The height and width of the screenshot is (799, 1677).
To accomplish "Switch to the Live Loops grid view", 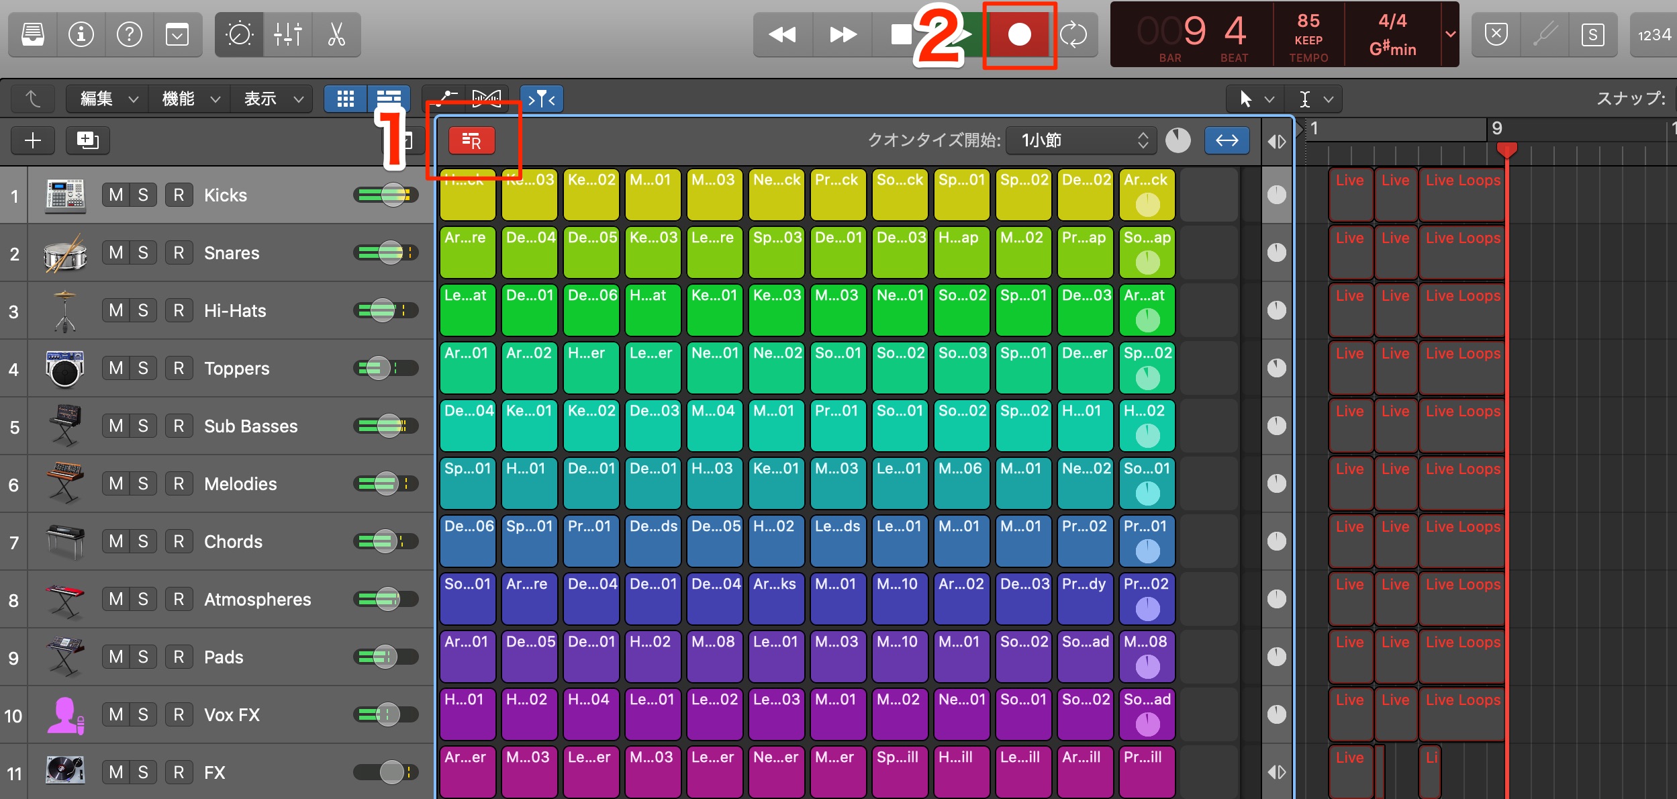I will pyautogui.click(x=345, y=99).
